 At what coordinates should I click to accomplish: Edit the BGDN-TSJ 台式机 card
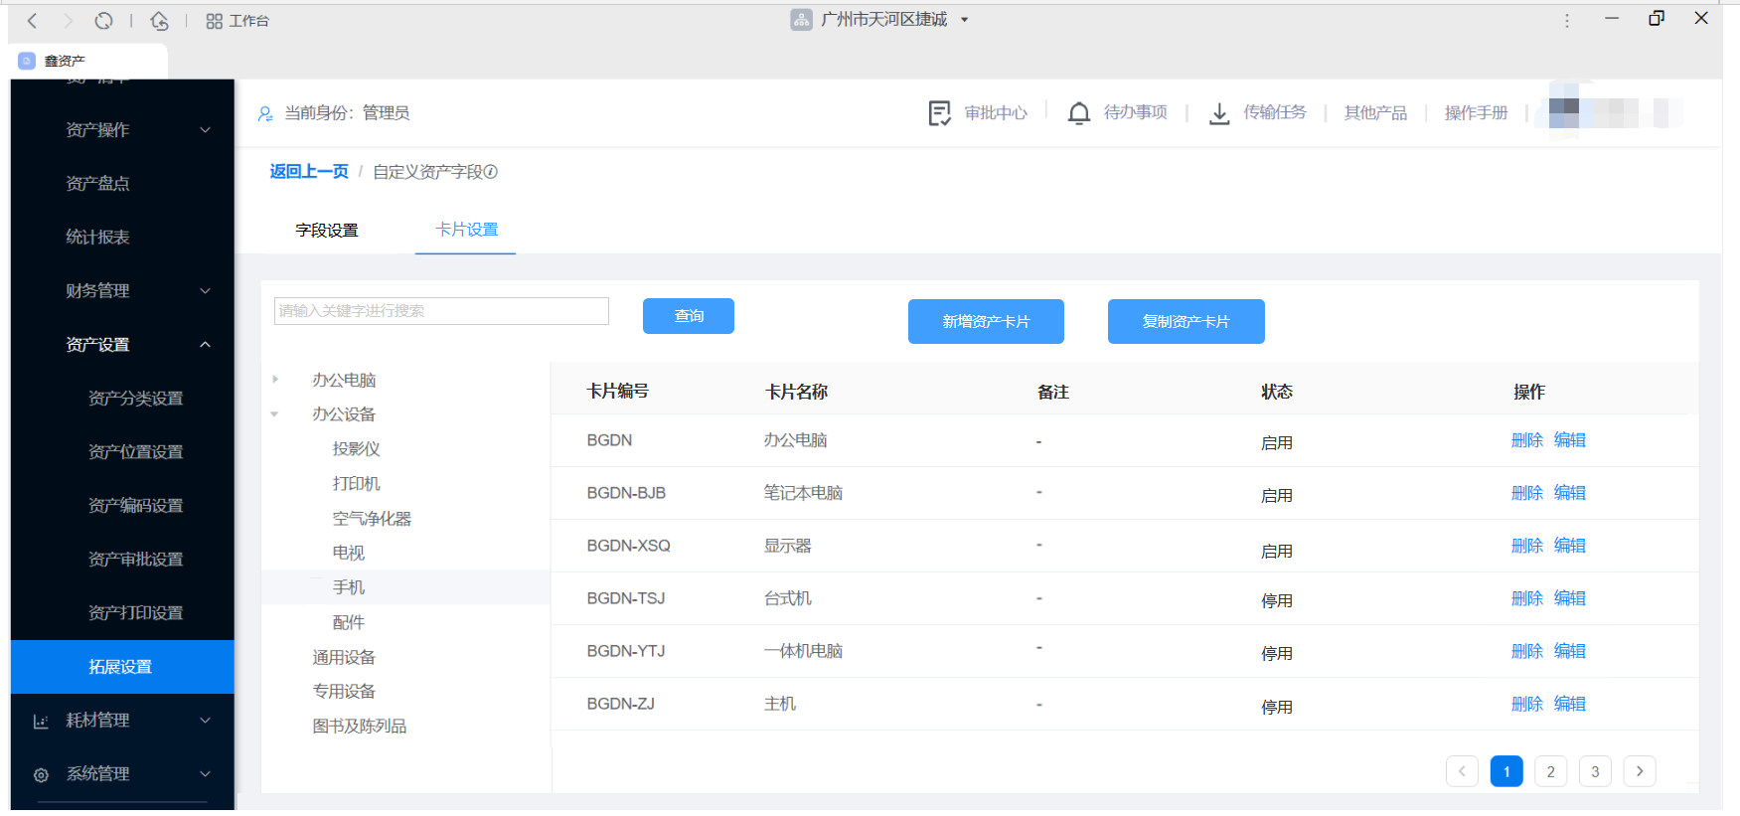point(1570,598)
